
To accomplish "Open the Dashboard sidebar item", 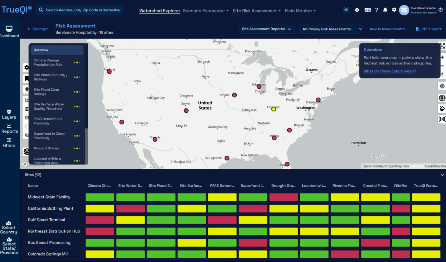I will pos(9,32).
